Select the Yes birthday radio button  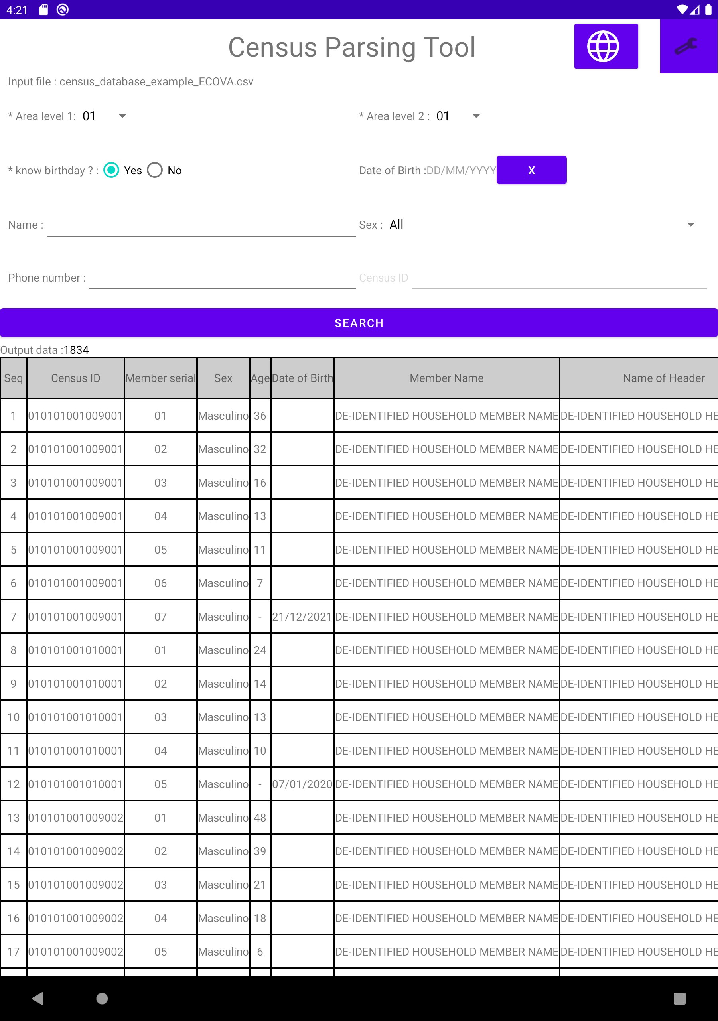[x=111, y=170]
